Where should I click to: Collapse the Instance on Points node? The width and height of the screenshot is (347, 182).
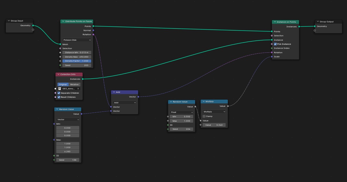(x=275, y=22)
